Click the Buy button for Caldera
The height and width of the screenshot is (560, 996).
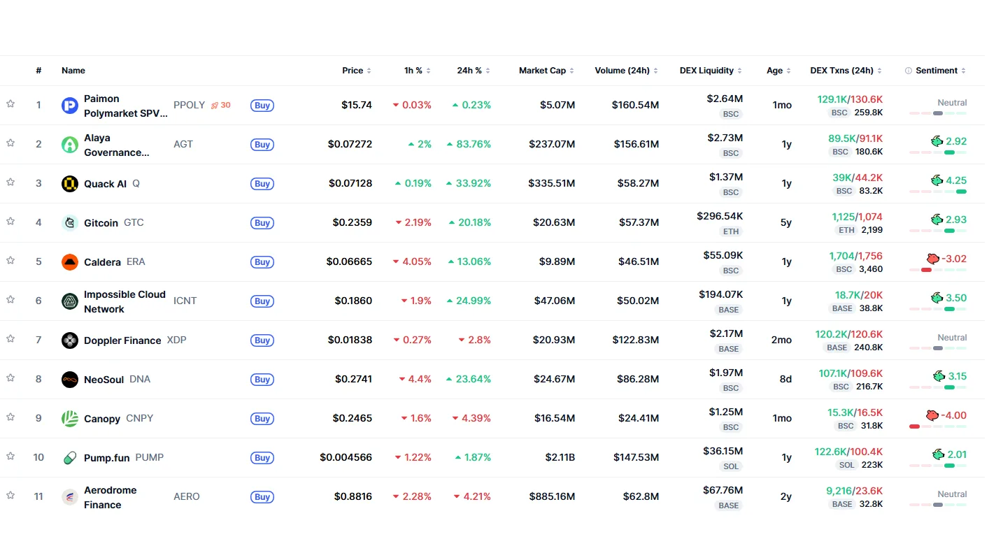[x=262, y=262]
